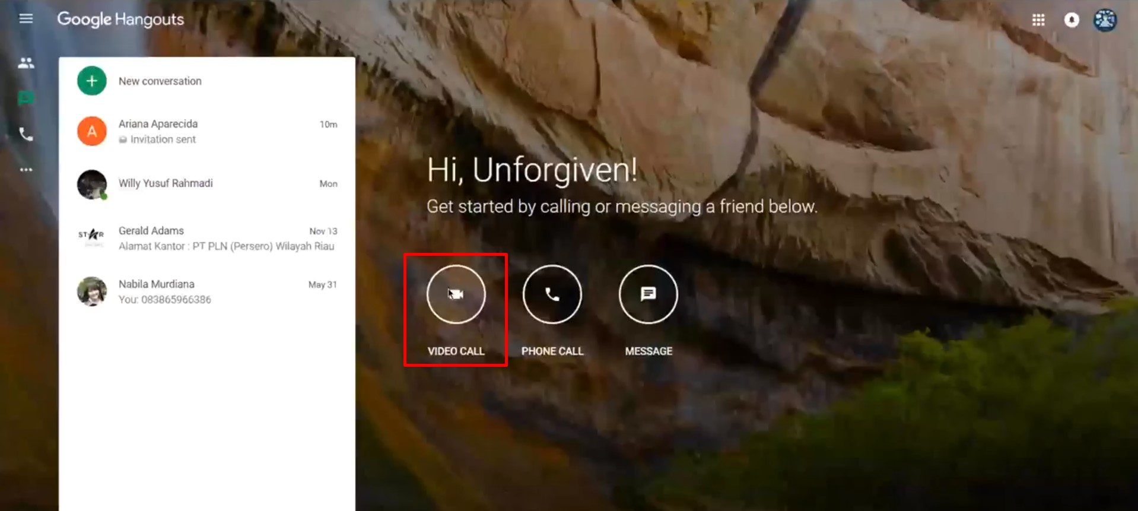Click the '10m' timestamp
The height and width of the screenshot is (511, 1138).
click(328, 125)
